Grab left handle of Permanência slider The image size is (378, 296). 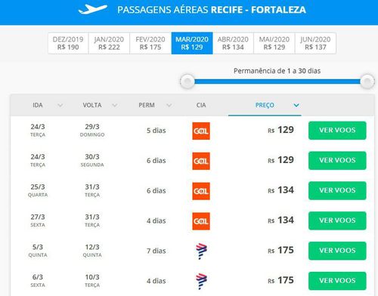pyautogui.click(x=187, y=82)
